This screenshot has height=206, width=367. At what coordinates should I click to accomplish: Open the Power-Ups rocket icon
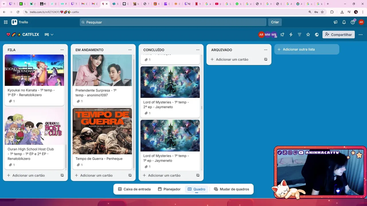click(282, 35)
